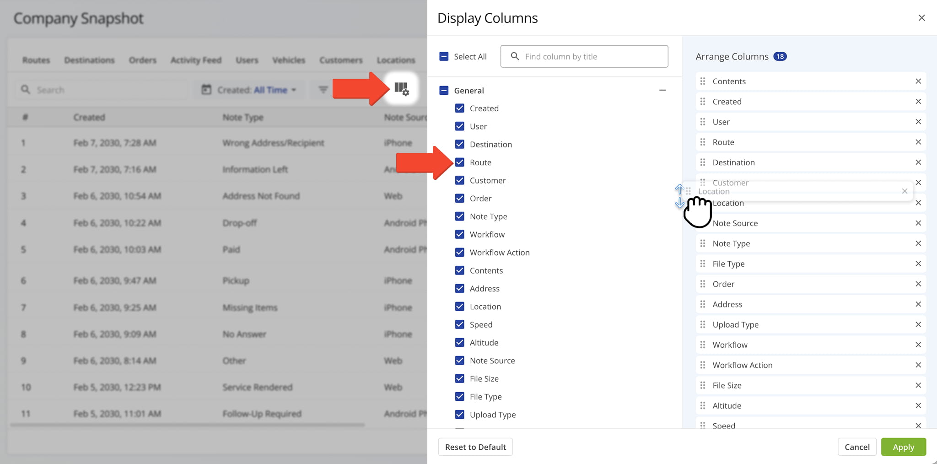The width and height of the screenshot is (937, 464).
Task: Remove Workflow Action from Arrange Columns
Action: pos(918,365)
